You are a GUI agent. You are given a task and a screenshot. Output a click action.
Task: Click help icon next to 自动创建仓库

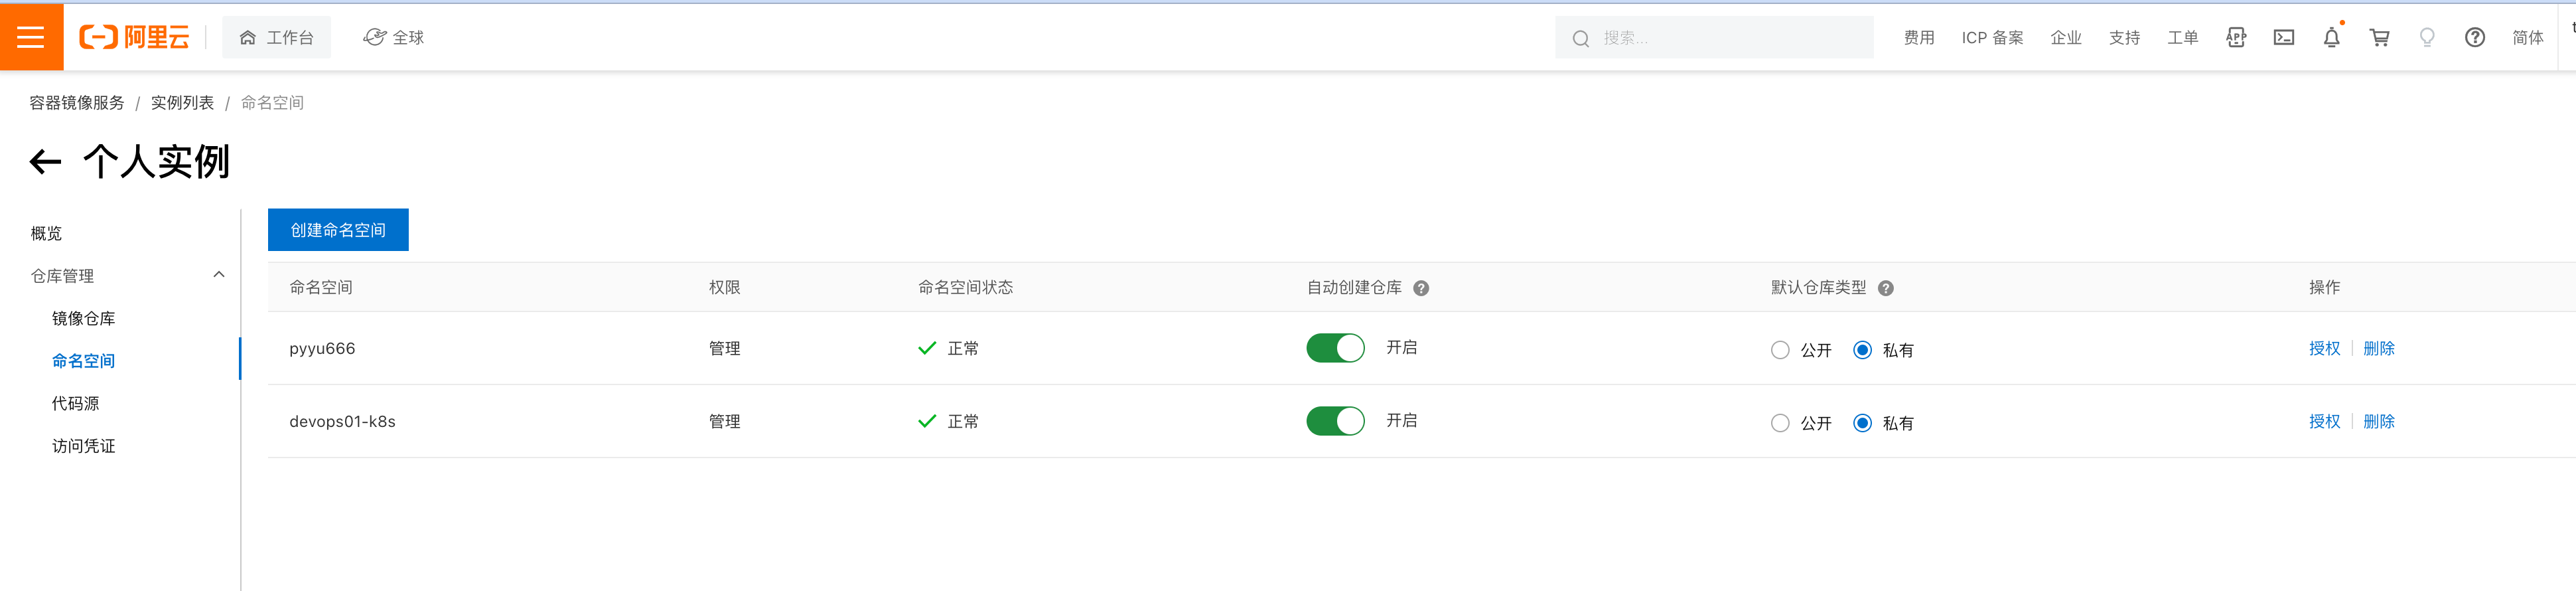1421,288
